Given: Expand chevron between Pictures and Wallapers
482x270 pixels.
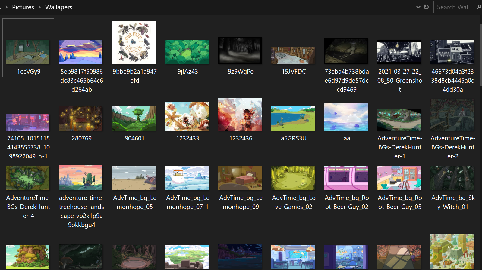Looking at the screenshot, I should tap(39, 7).
